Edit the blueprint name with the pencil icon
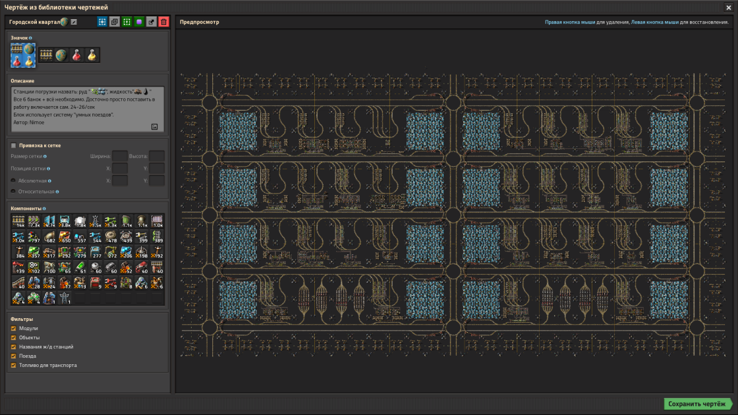Screen dimensions: 738x415 tap(74, 22)
